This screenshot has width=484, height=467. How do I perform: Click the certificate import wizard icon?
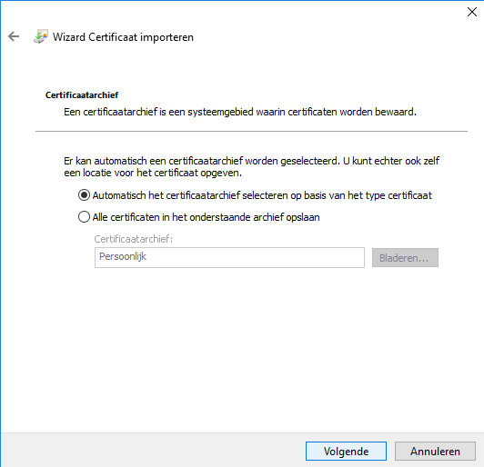pos(41,36)
